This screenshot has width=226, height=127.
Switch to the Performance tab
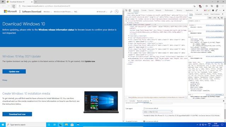tap(169, 10)
